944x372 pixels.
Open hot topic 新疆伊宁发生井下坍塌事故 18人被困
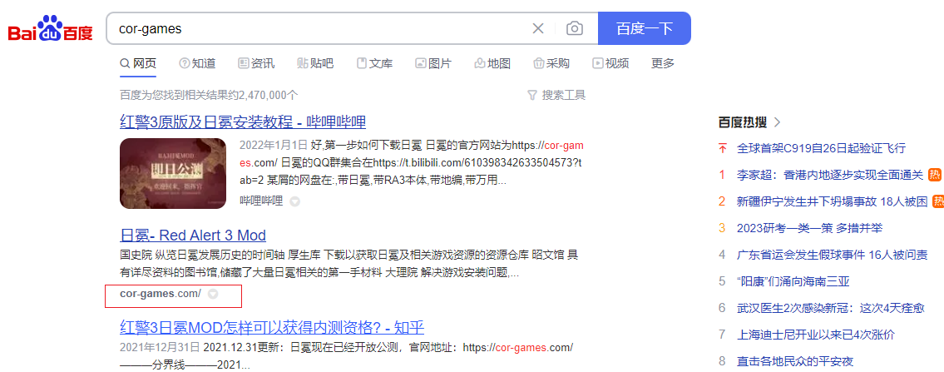[832, 201]
